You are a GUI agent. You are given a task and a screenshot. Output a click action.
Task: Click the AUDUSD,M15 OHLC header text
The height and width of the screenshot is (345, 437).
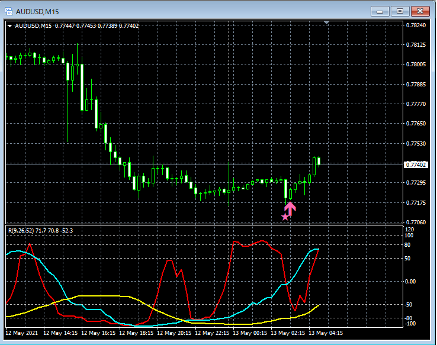(x=76, y=26)
